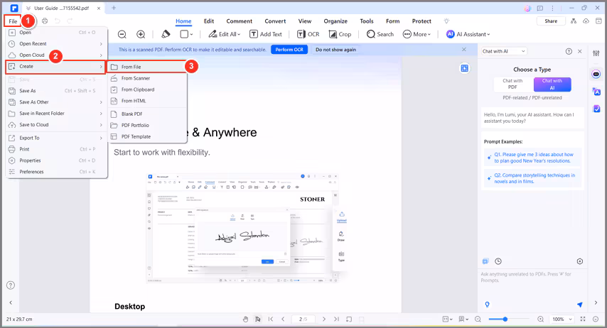
Task: Click the zoom out magnifier in toolbar
Action: coord(122,34)
